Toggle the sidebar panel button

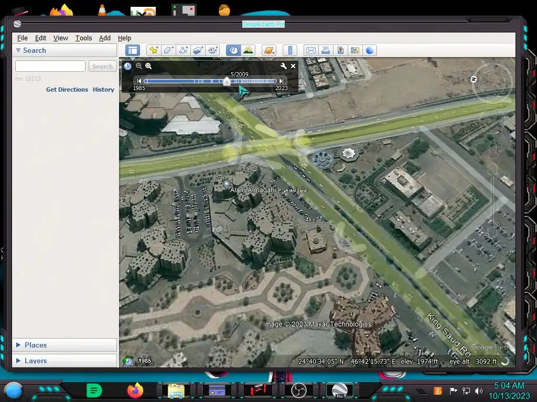(x=133, y=50)
